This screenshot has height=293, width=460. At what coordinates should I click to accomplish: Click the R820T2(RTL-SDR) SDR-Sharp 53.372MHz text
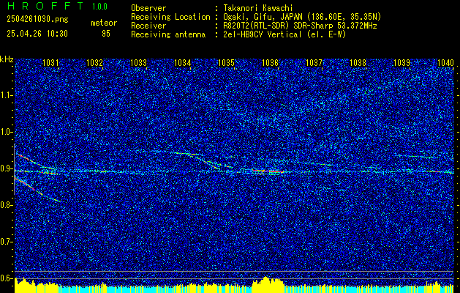[300, 26]
